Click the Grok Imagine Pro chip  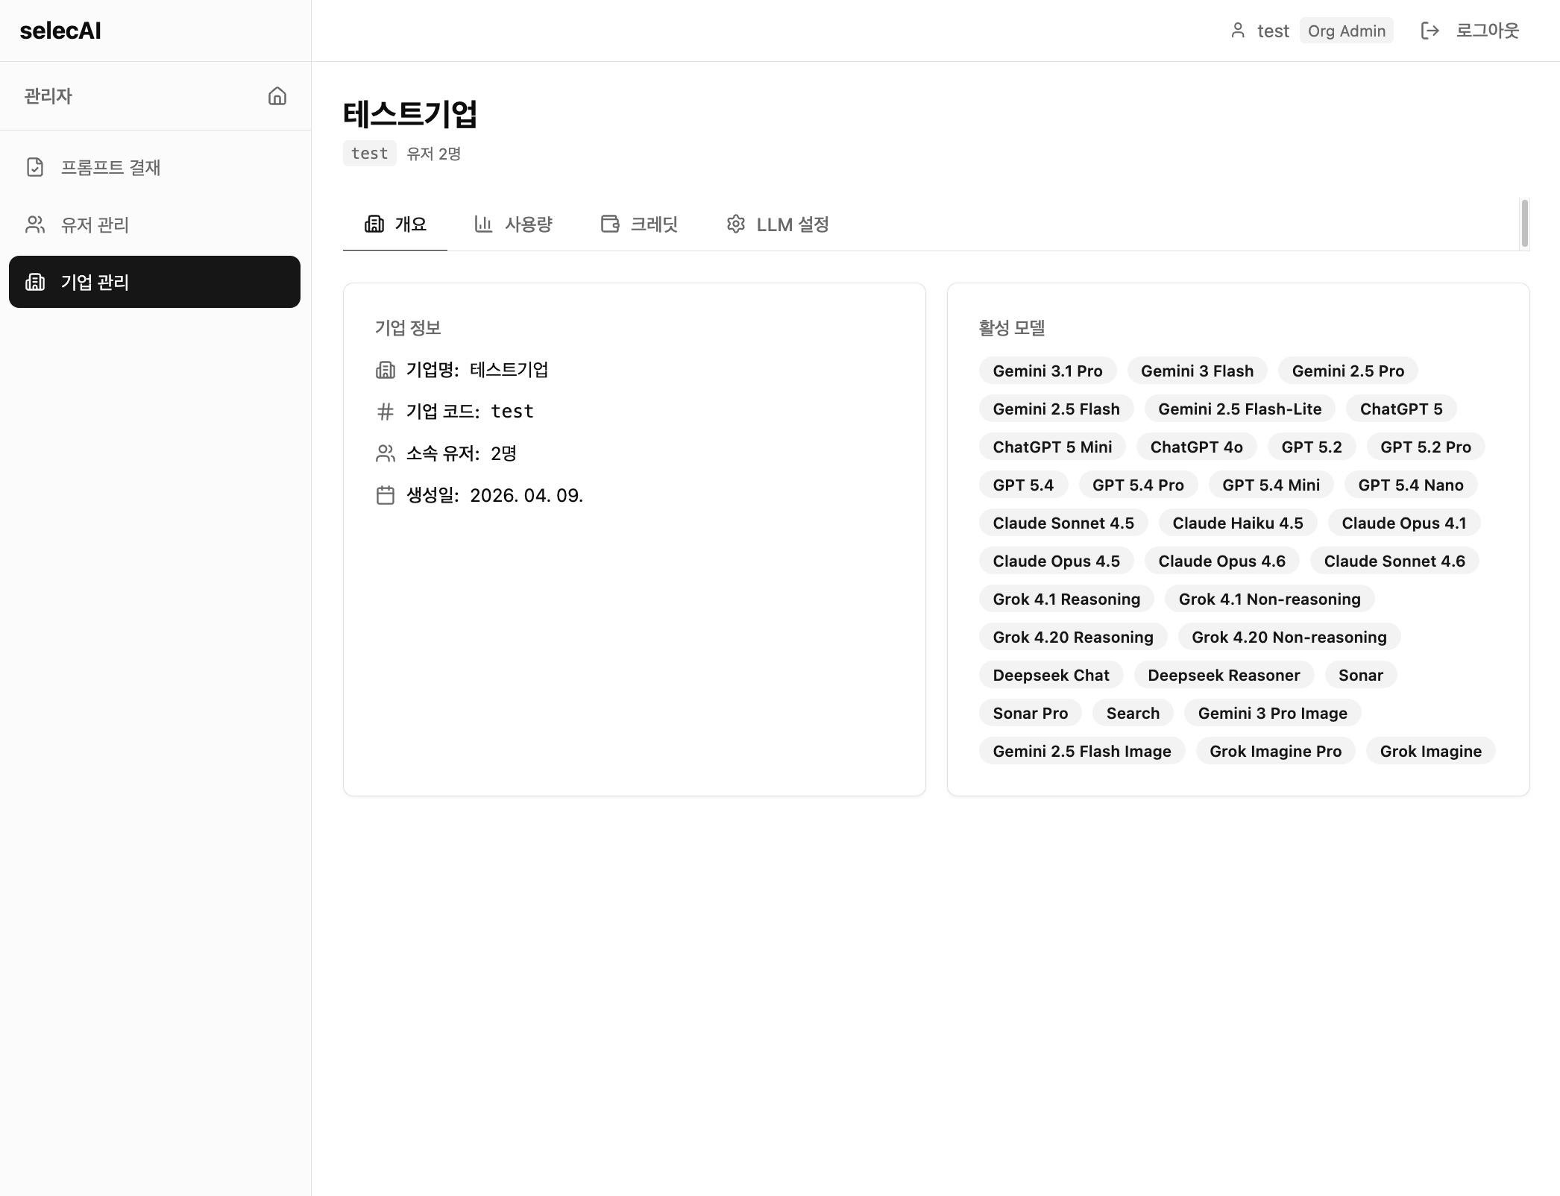1276,751
